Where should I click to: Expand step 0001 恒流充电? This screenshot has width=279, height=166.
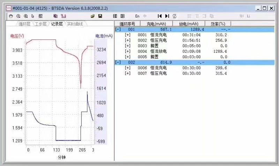128,35
